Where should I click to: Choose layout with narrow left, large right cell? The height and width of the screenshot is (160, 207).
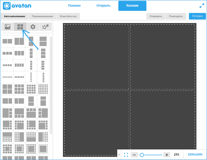19,101
